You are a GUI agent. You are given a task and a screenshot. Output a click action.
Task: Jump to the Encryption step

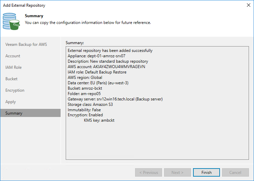click(x=15, y=90)
